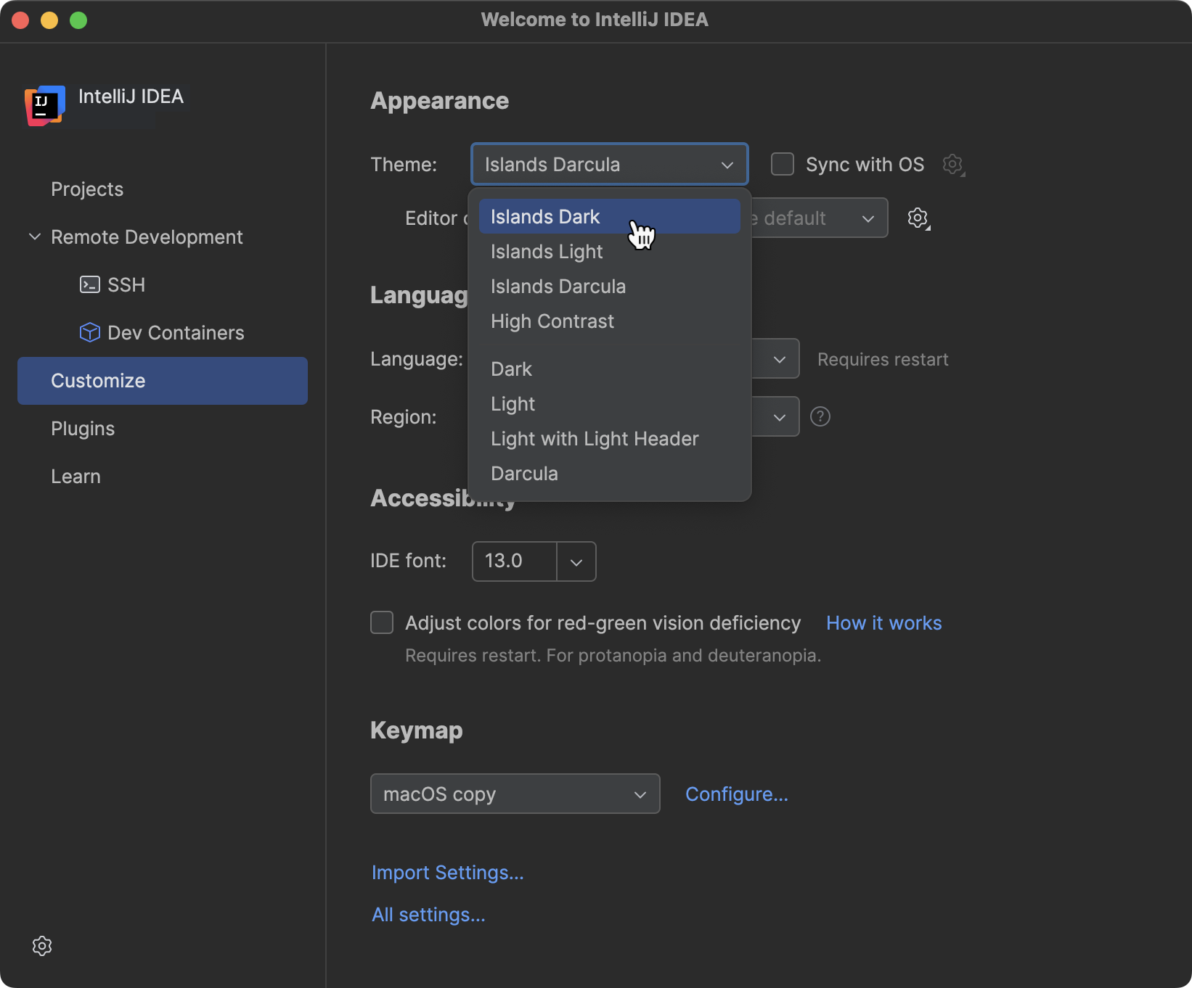The image size is (1192, 988).
Task: Collapse the Remote Development tree node
Action: 34,236
